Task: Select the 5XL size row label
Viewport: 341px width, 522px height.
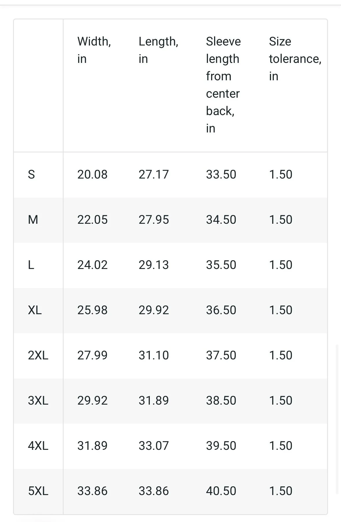Action: (x=38, y=491)
